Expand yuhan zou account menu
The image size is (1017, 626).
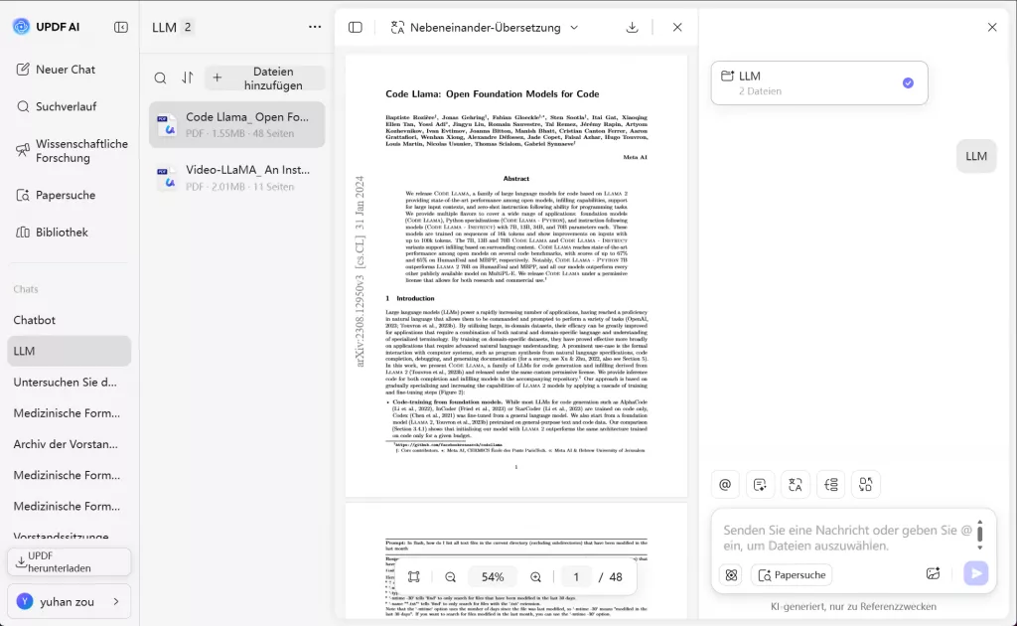coord(69,602)
